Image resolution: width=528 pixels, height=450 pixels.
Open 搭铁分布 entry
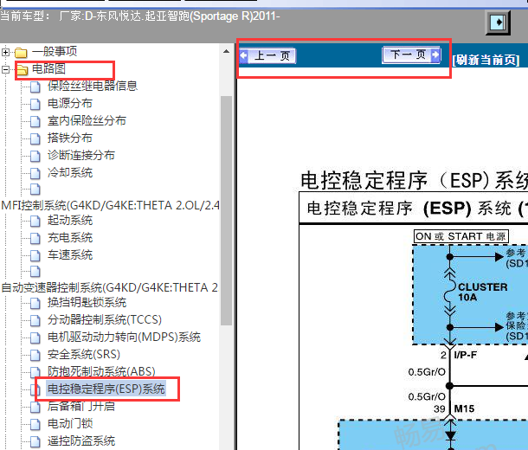[x=70, y=138]
